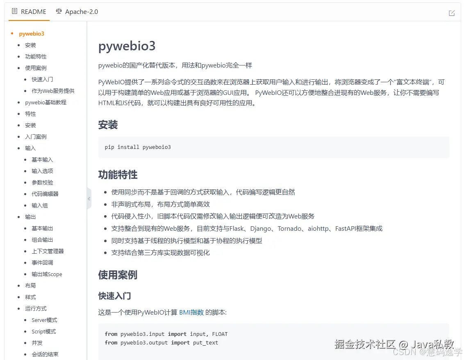Screen dimensions: 464x360
Task: Jump to 功能特性 in the outline
Action: pos(36,56)
